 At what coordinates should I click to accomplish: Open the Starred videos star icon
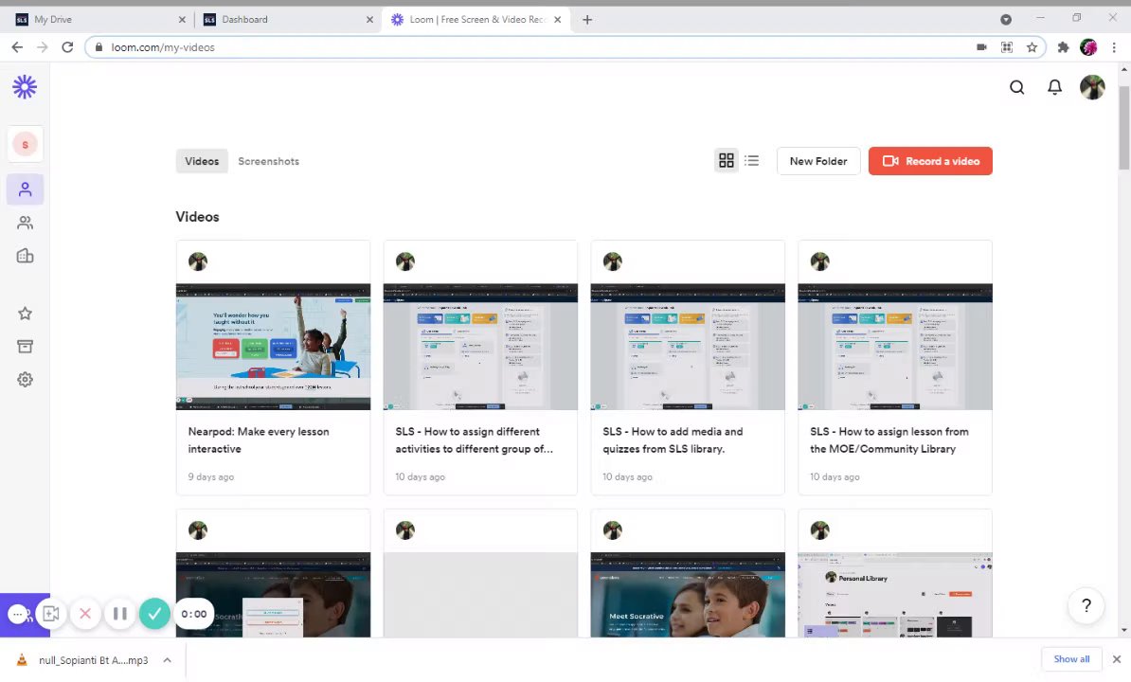[x=26, y=314]
